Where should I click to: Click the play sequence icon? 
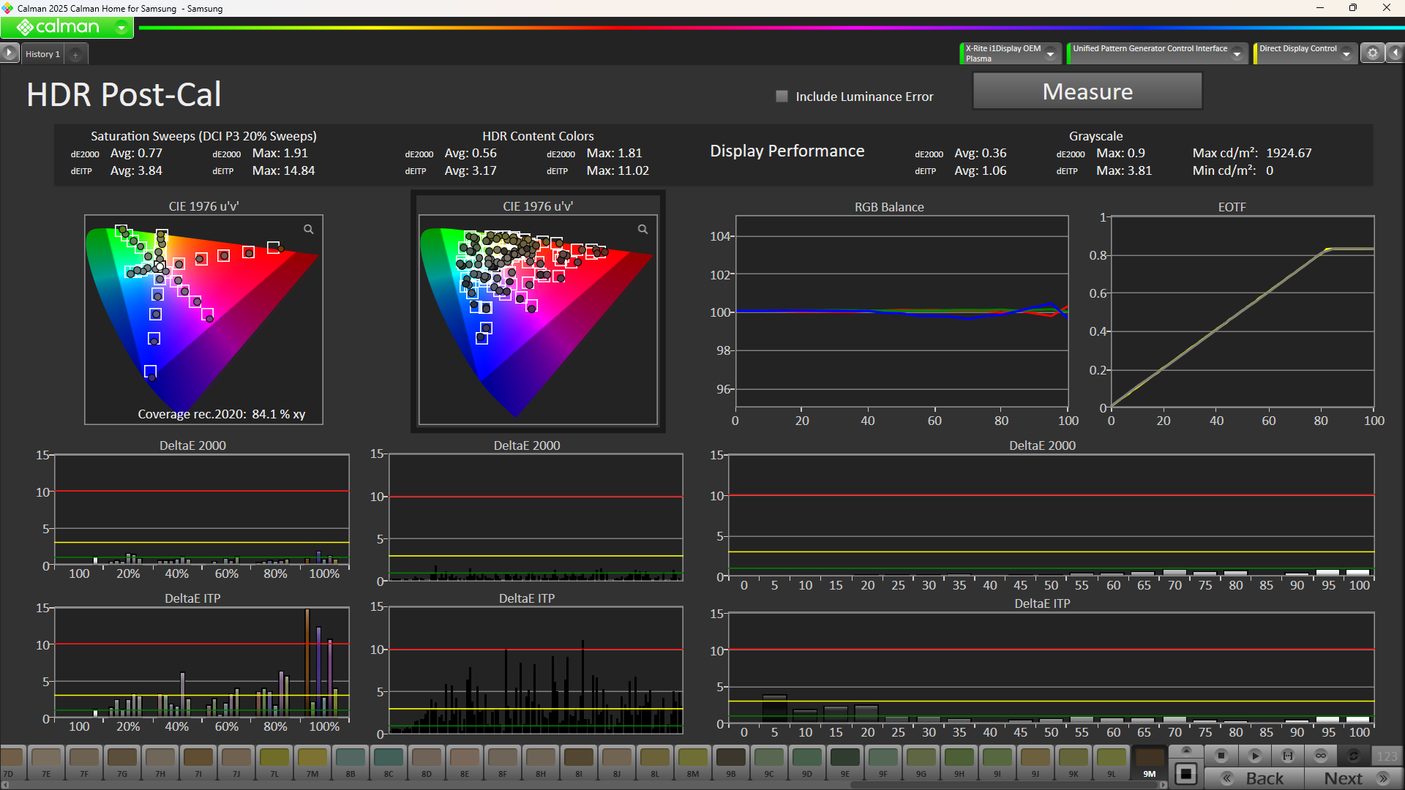(1254, 756)
